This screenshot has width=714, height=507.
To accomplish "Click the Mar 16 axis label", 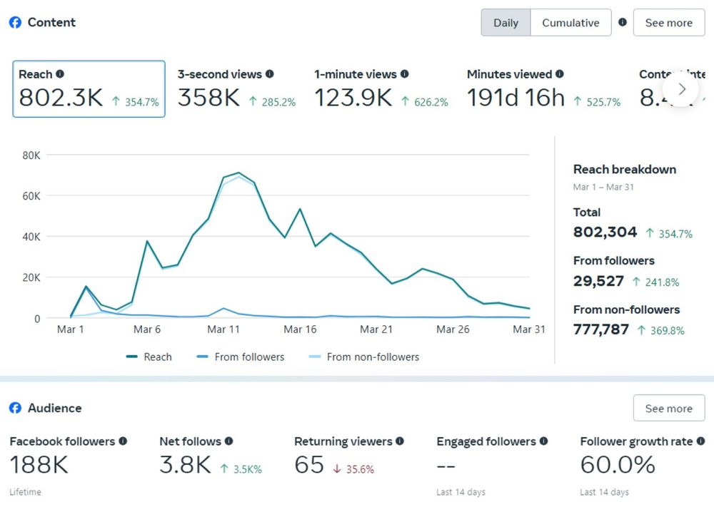I will pos(300,329).
